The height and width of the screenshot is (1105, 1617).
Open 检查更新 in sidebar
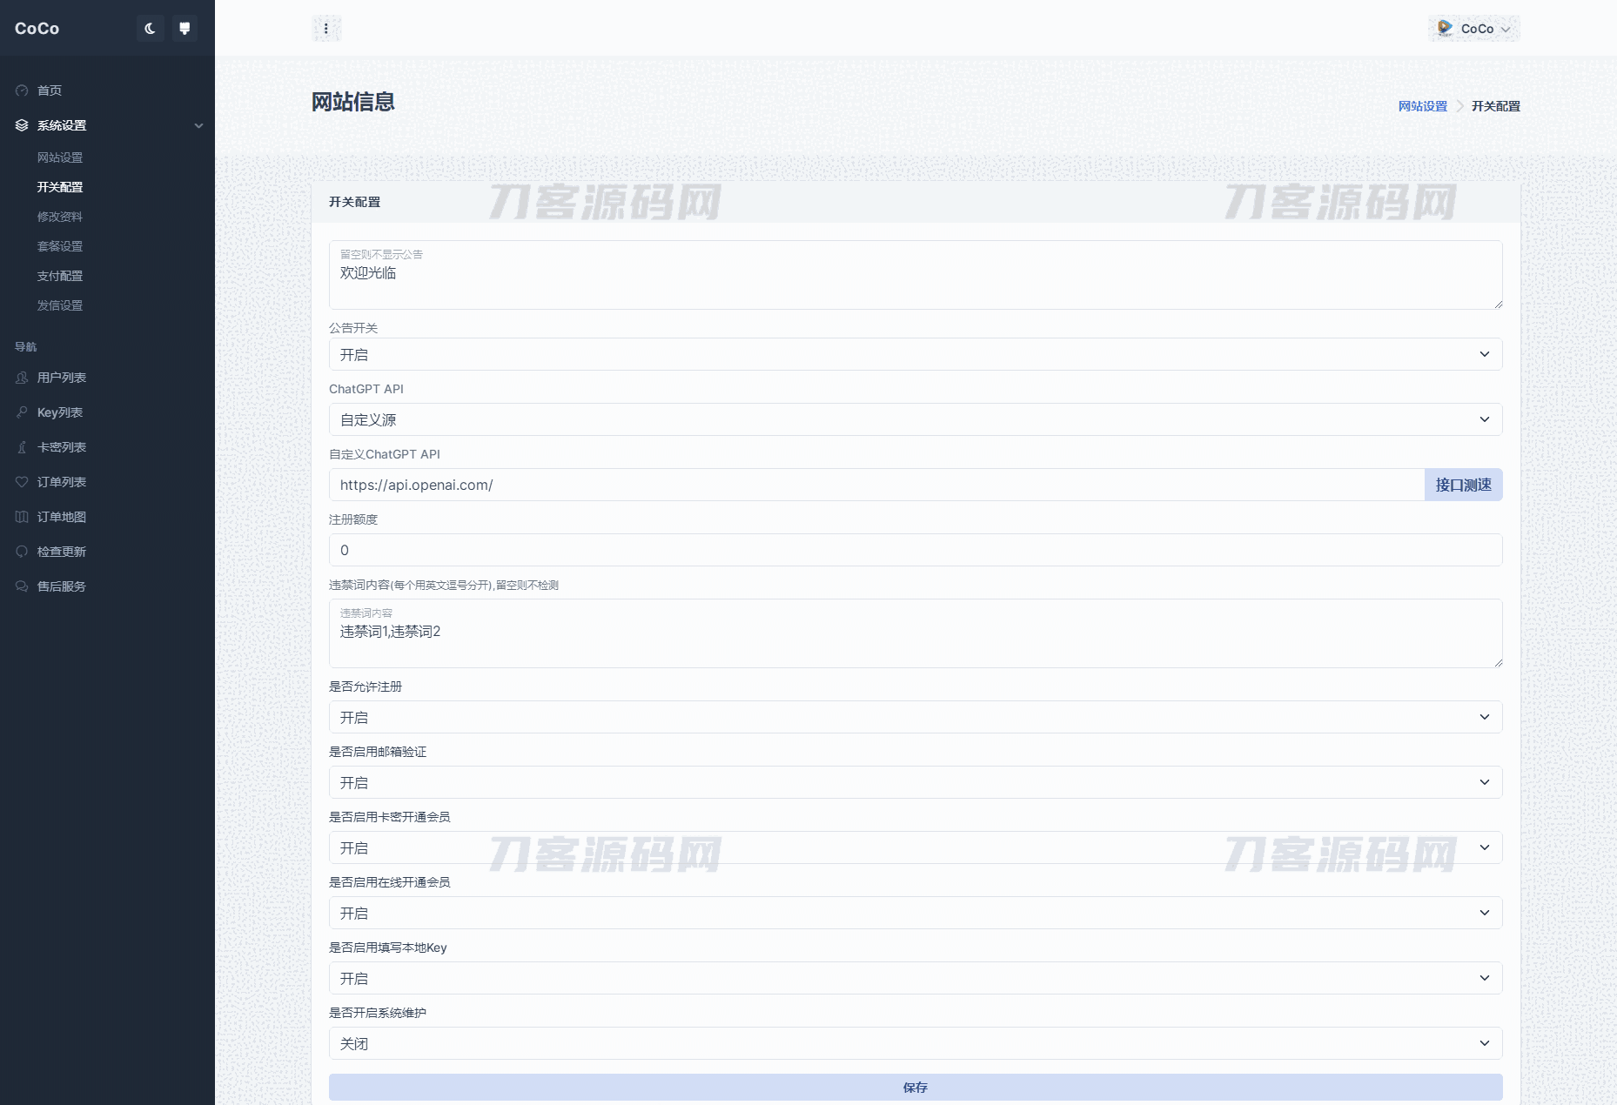point(62,552)
